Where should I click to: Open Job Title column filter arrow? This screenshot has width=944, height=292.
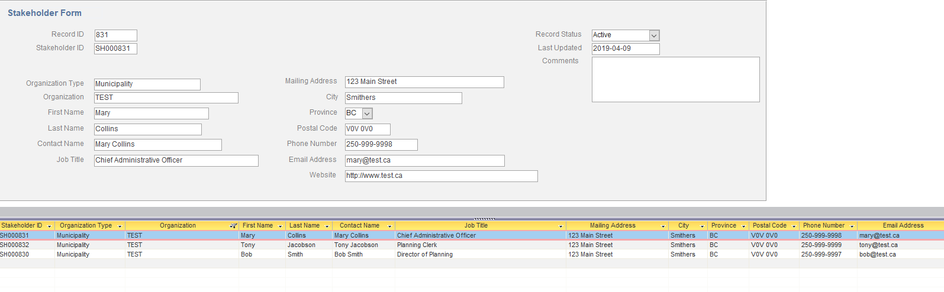tap(560, 226)
